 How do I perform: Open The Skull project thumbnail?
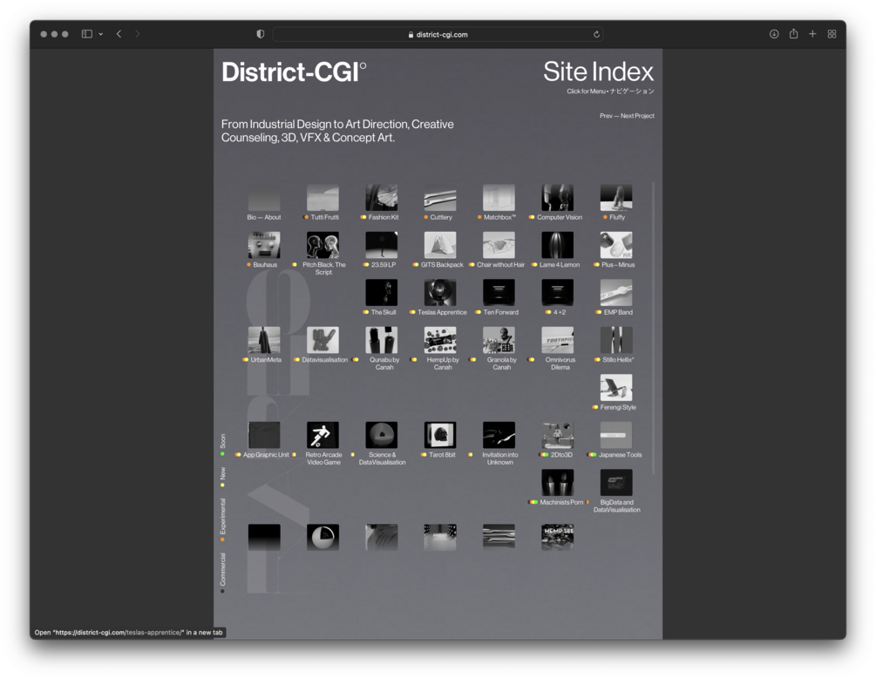click(382, 293)
